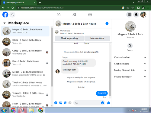Click the taskbar clock showing 9:40 PM

[144, 110]
